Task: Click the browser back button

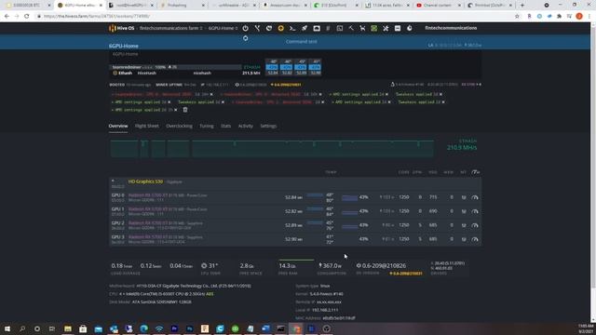Action: 7,17
